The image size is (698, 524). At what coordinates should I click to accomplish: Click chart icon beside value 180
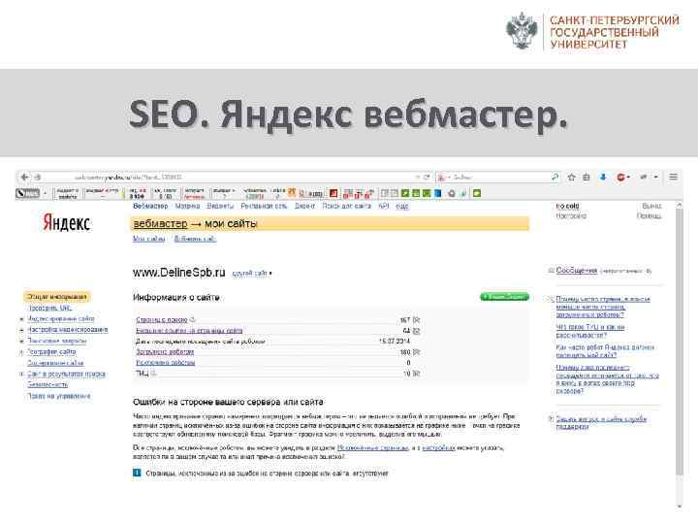416,352
